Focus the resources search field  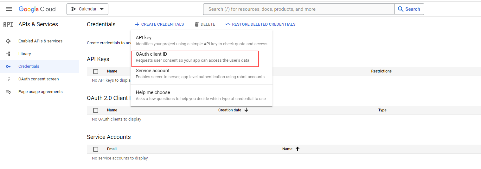pyautogui.click(x=299, y=9)
